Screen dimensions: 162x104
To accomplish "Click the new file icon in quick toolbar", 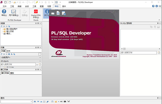I will [x=10, y=2].
